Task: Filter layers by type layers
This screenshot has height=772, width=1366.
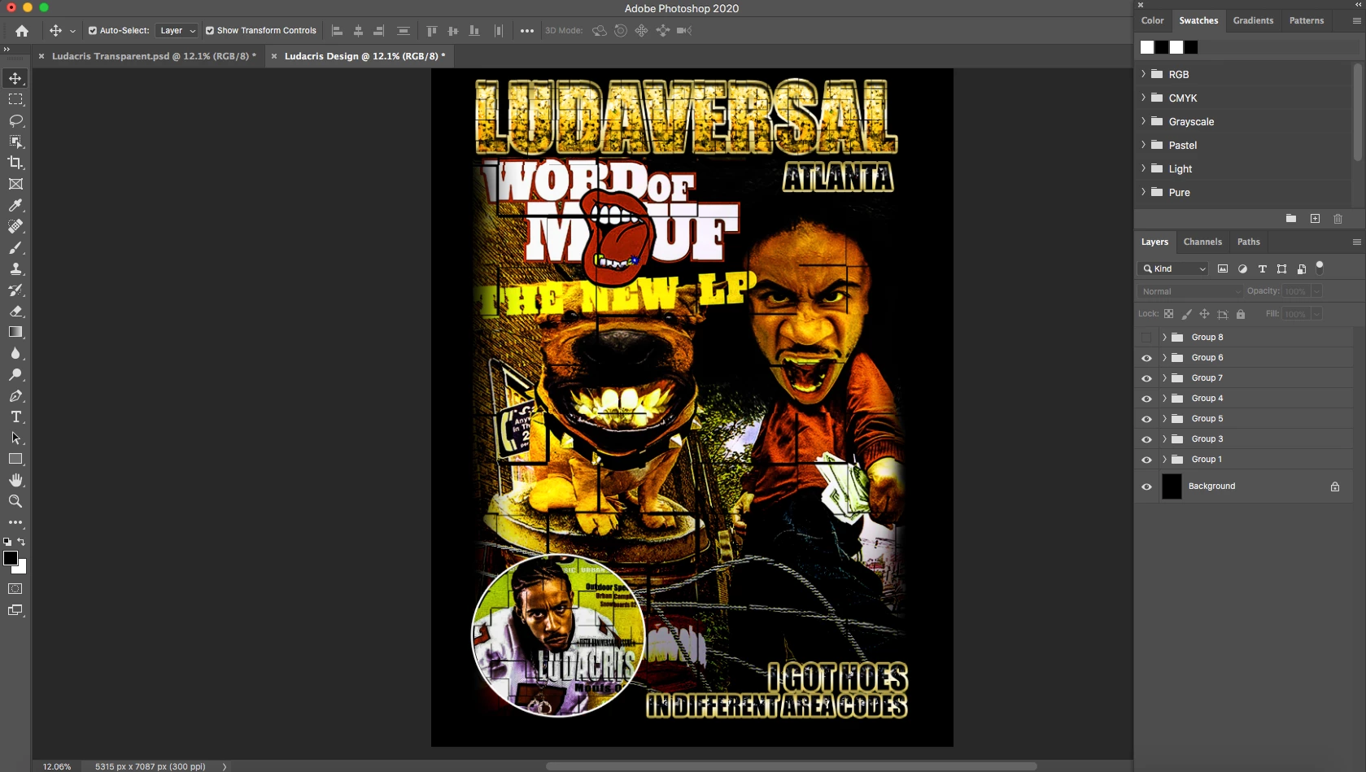Action: (1262, 268)
